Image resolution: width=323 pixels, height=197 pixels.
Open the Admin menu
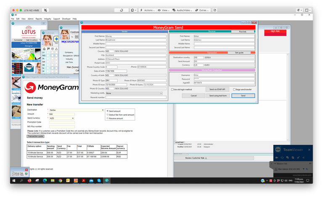coord(30,19)
